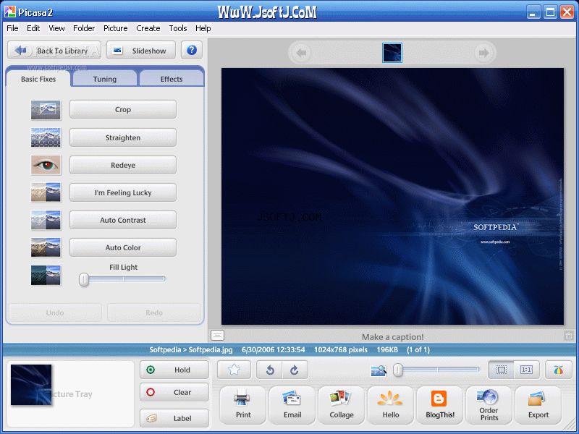Screen dimensions: 579x434
Task: Delete the caption with the trash icon
Action: [x=568, y=336]
